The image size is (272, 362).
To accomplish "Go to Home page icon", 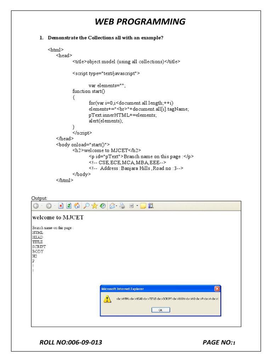I will [77, 206].
